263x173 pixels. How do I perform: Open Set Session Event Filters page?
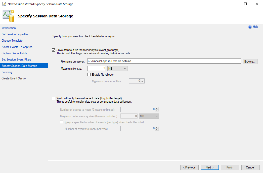click(x=16, y=60)
